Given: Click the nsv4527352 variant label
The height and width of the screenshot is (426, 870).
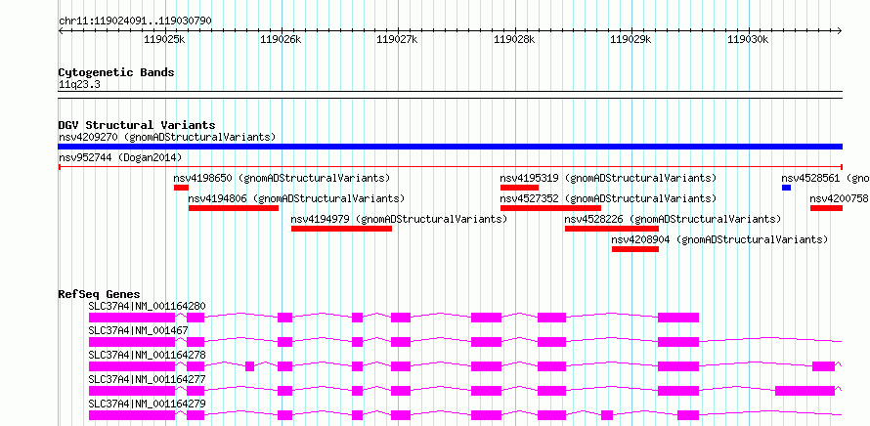Looking at the screenshot, I should coord(608,198).
